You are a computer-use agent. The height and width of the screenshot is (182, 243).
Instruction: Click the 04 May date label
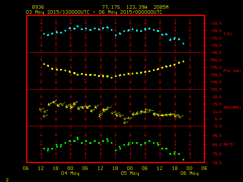70,173
